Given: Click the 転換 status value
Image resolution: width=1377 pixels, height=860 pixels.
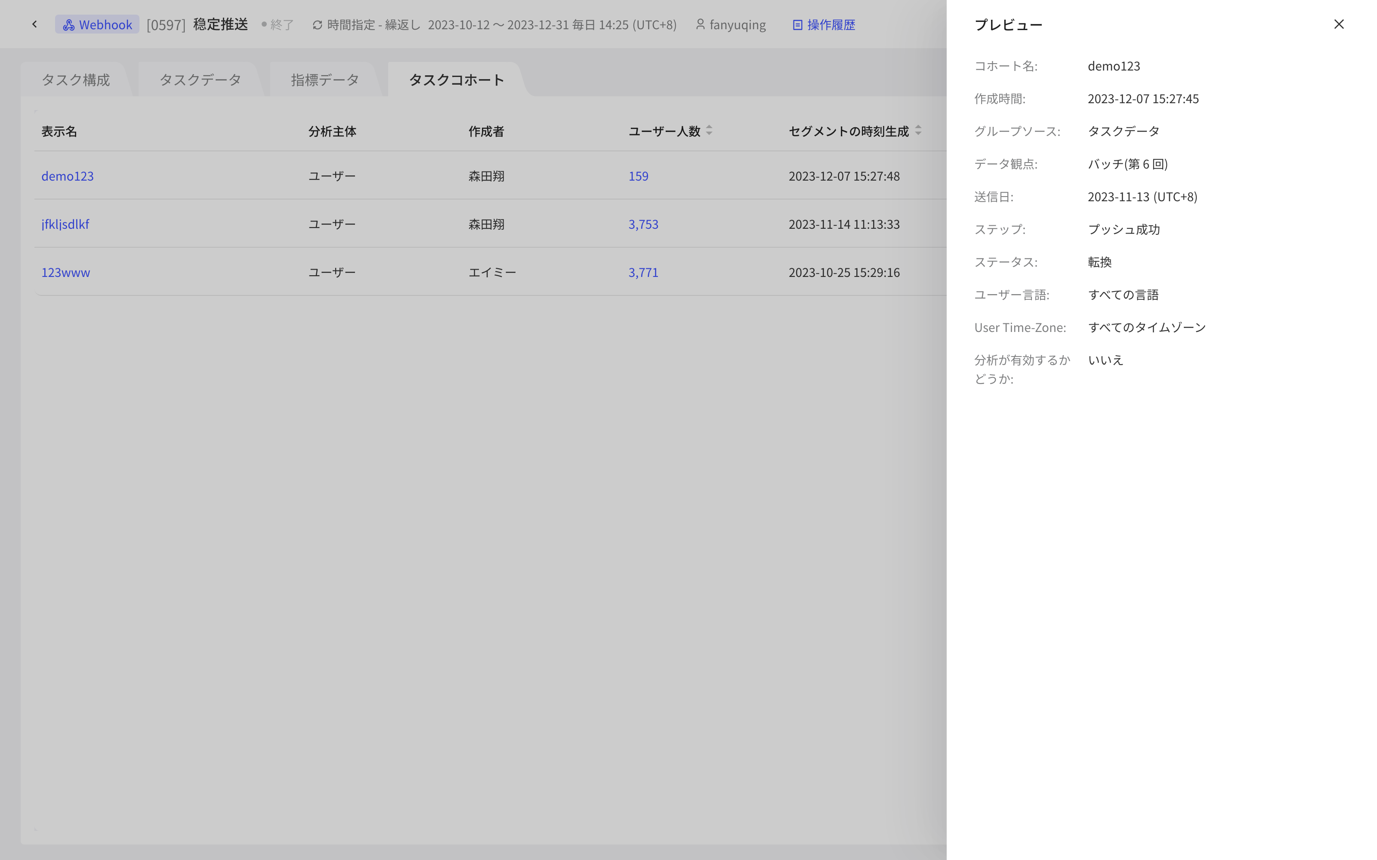Looking at the screenshot, I should click(1100, 262).
